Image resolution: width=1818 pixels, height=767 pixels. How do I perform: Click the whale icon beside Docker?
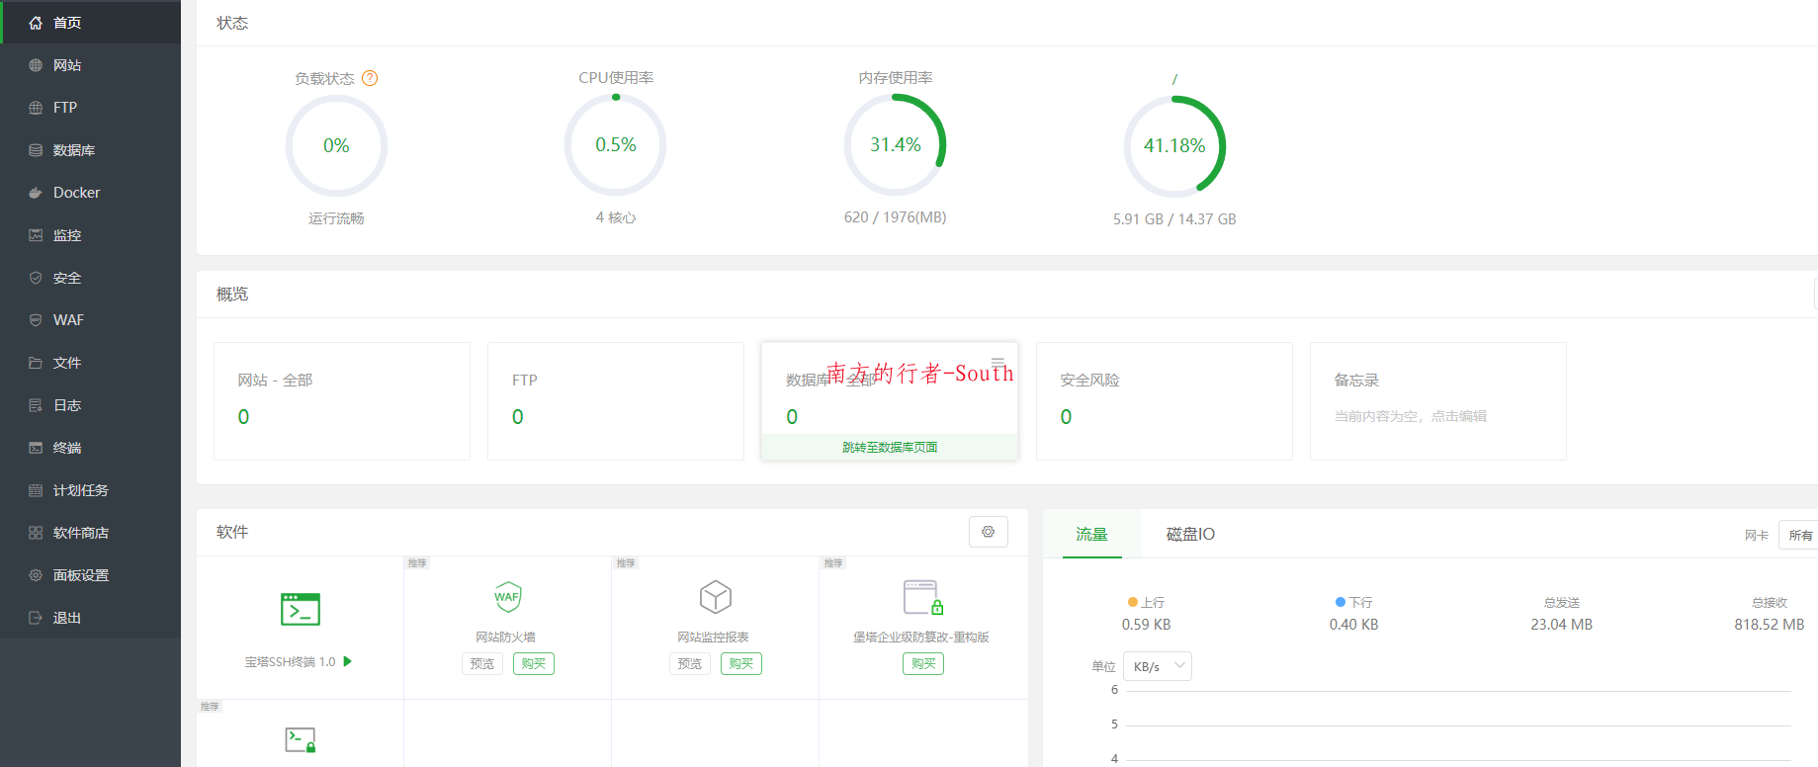click(36, 193)
